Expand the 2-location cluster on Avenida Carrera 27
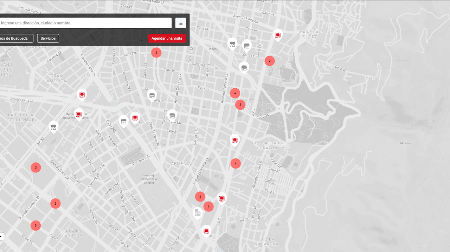 [x=55, y=203]
